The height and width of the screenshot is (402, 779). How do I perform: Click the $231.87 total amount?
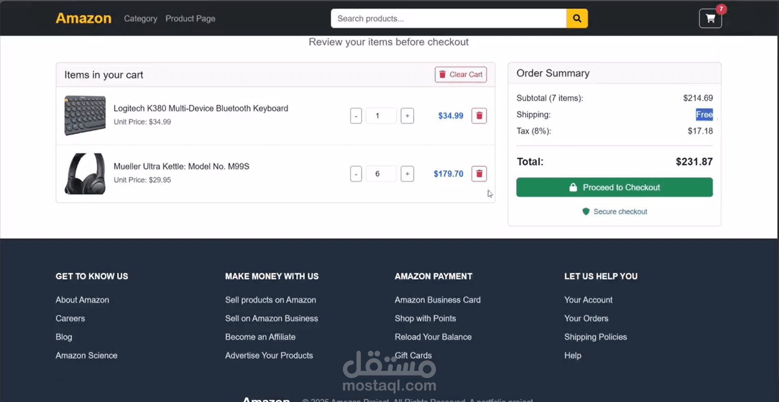(694, 162)
